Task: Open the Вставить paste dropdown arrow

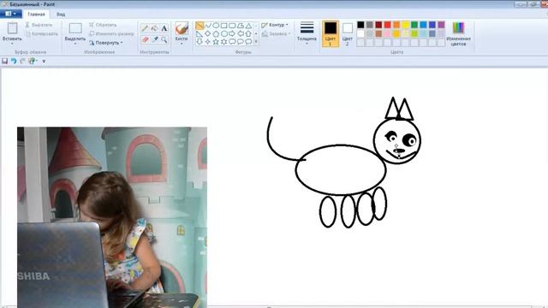Action: 12,44
